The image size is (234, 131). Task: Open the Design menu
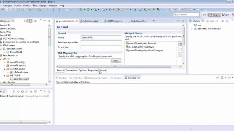click(x=43, y=5)
